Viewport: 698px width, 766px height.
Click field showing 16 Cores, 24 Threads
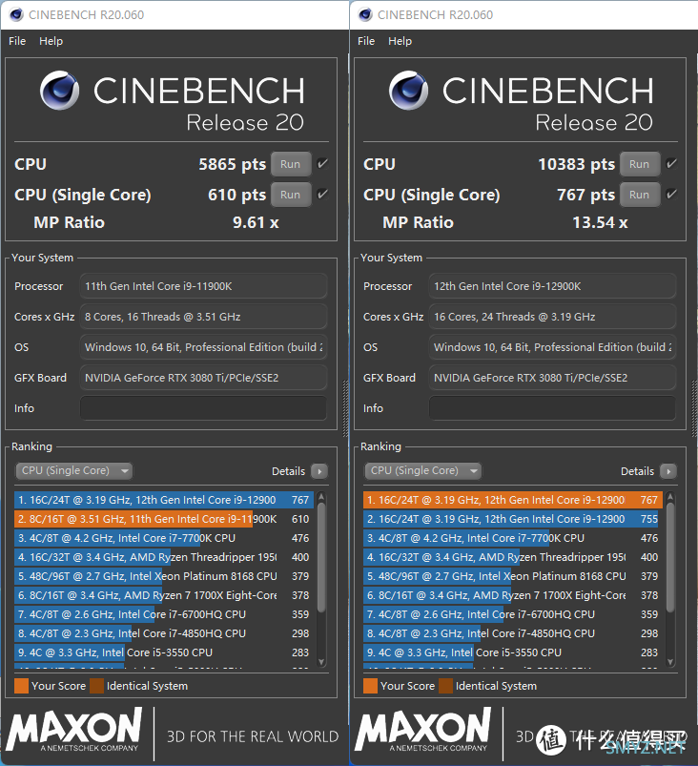[552, 317]
